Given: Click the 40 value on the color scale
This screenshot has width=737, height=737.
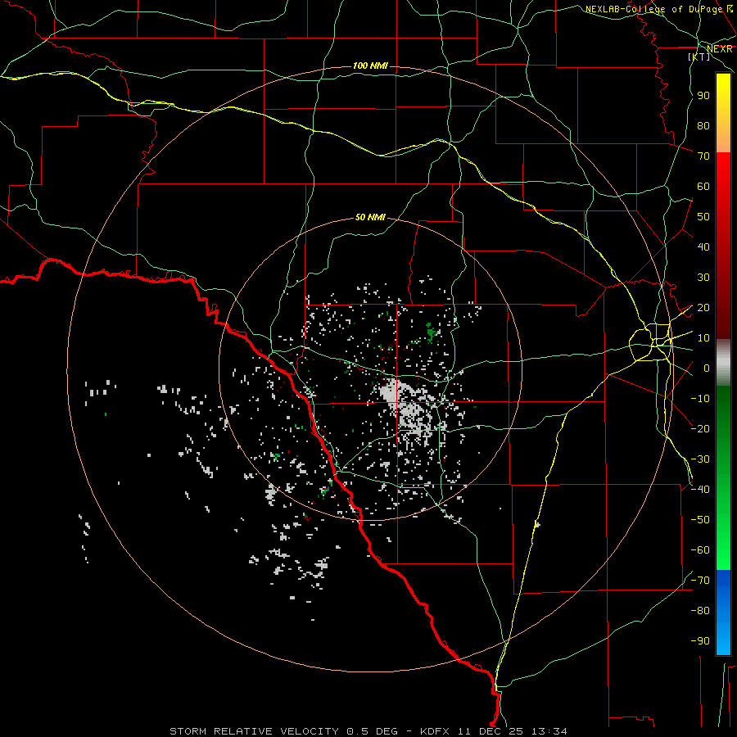Looking at the screenshot, I should click(x=703, y=247).
